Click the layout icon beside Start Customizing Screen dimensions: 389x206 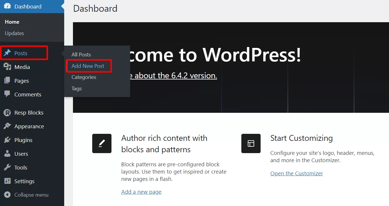251,143
